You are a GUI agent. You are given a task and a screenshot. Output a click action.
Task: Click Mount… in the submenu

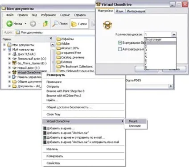click(136, 121)
